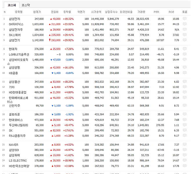
Task: Open discussion icon for 삼성바이오로직스
Action: tap(185, 59)
